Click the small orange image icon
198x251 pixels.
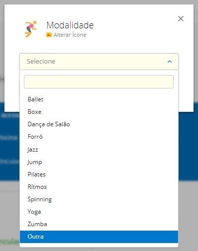point(49,35)
